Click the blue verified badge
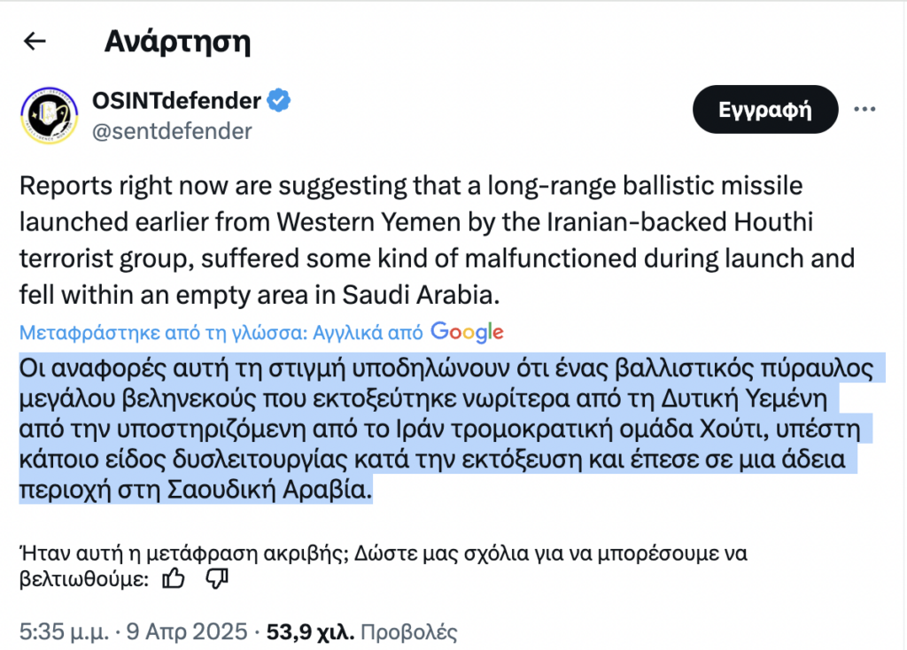Screen dimensions: 907x650 [280, 101]
